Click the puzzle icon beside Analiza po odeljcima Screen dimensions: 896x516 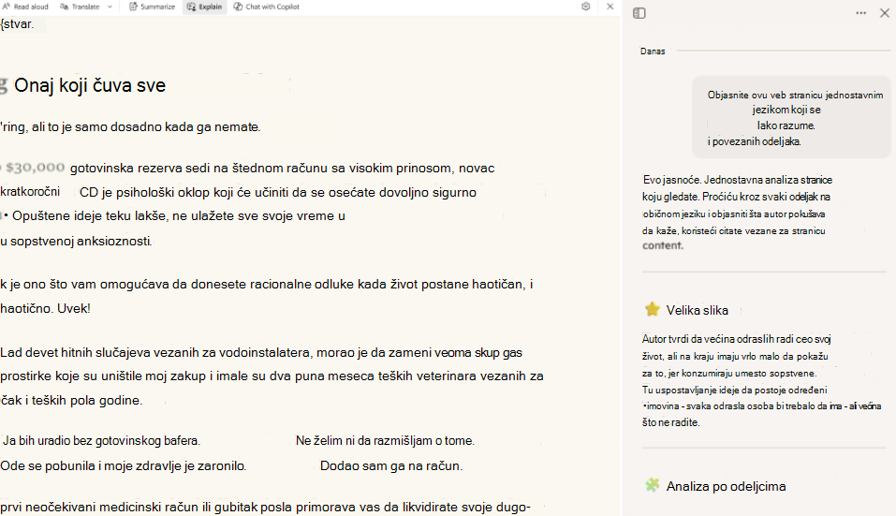tap(652, 485)
